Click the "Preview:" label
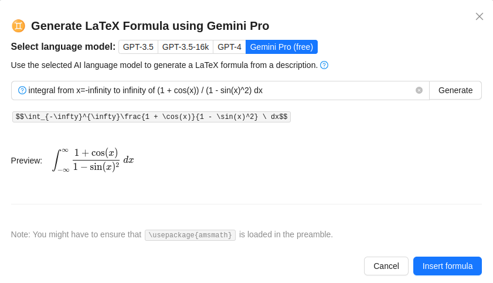 [x=26, y=161]
